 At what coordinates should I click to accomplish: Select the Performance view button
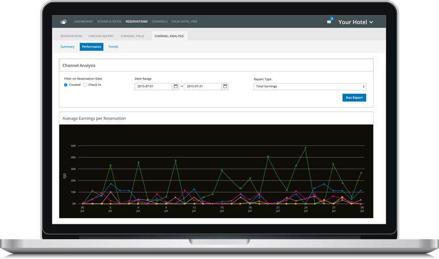point(92,47)
